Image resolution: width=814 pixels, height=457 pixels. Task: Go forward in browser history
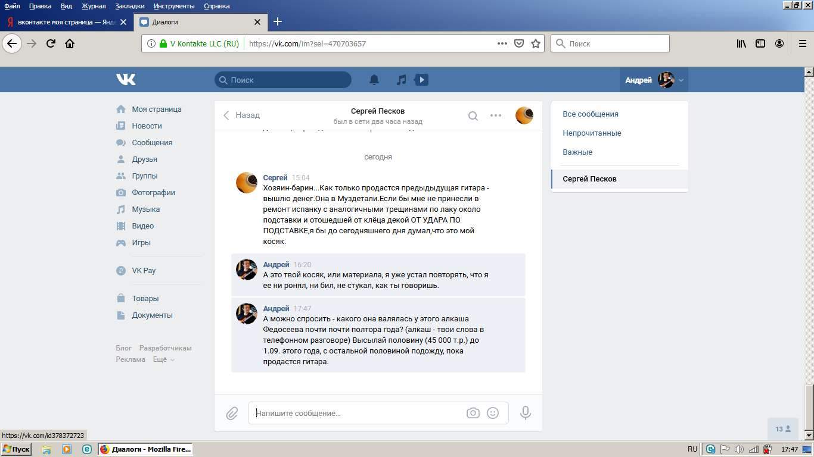(x=32, y=43)
